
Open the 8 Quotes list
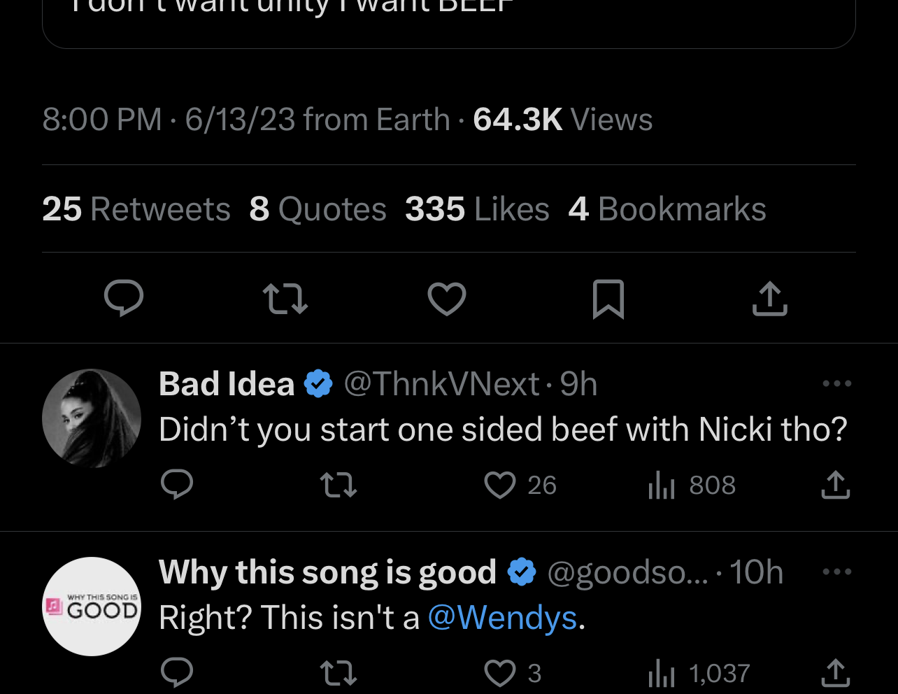click(x=318, y=208)
